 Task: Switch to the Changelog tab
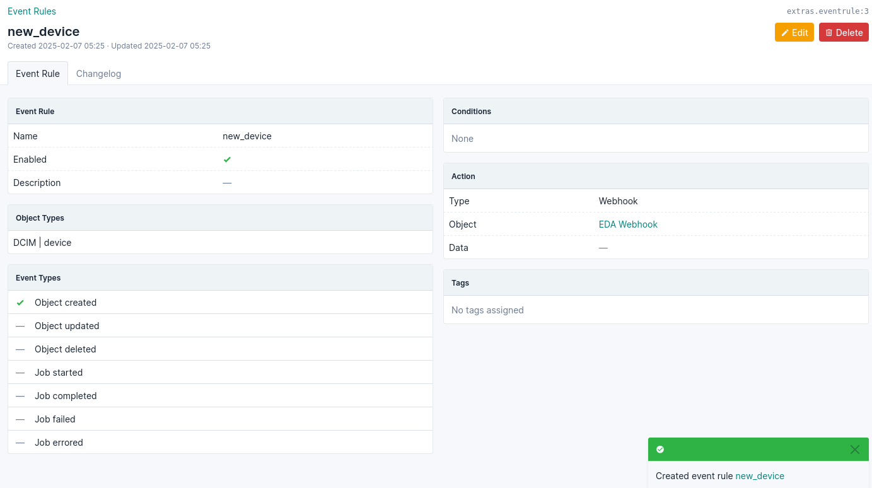pos(98,74)
